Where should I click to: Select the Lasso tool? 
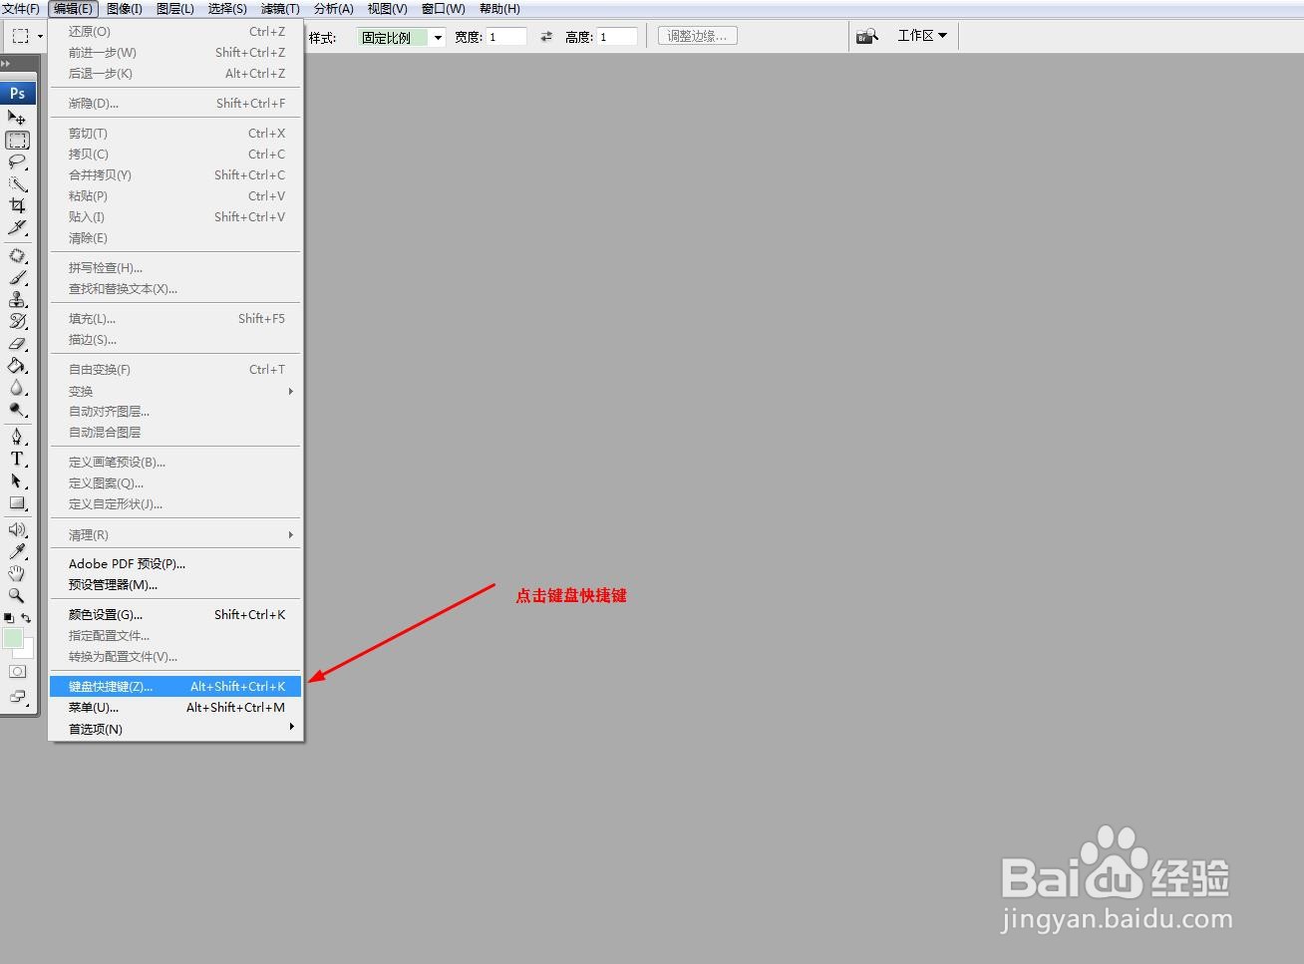[17, 161]
